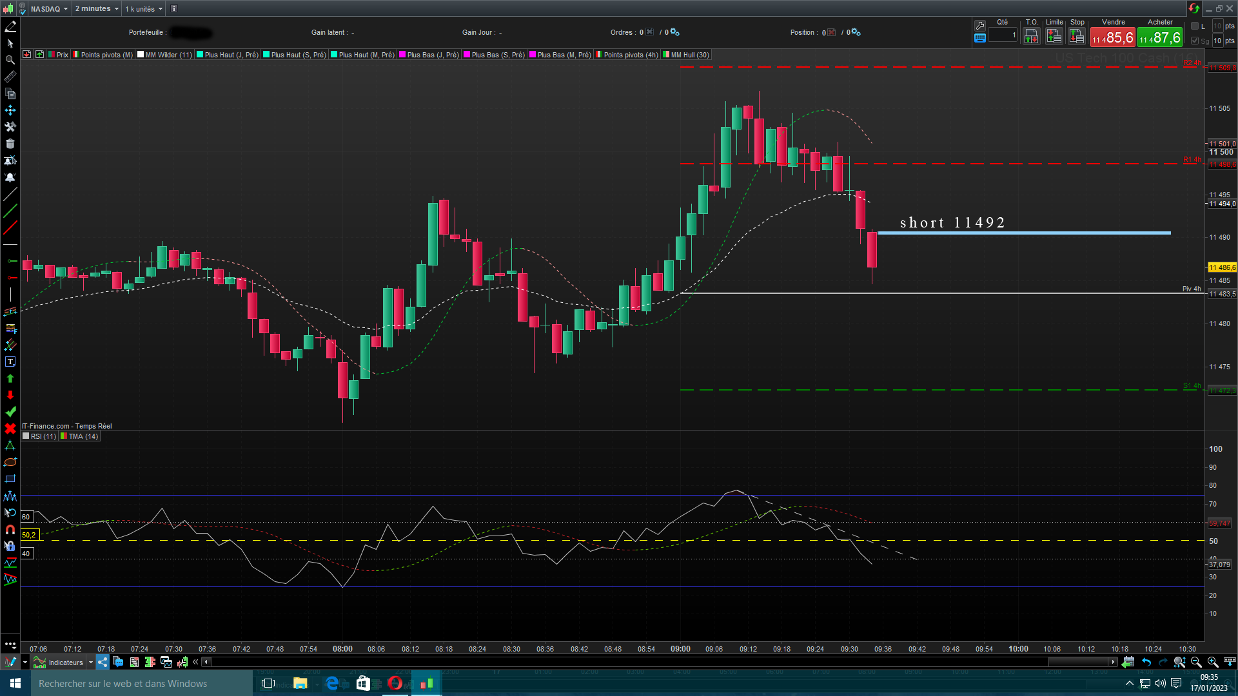The width and height of the screenshot is (1238, 696).
Task: Select the magnifier zoom tool in sidebar
Action: [10, 60]
